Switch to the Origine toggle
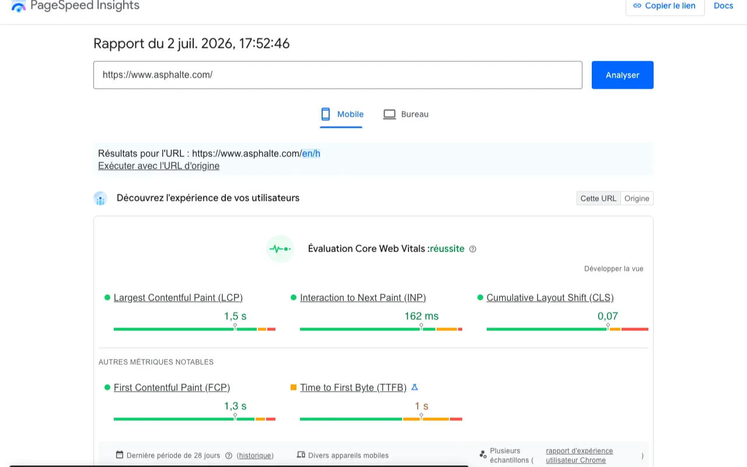The image size is (747, 467). pyautogui.click(x=637, y=198)
